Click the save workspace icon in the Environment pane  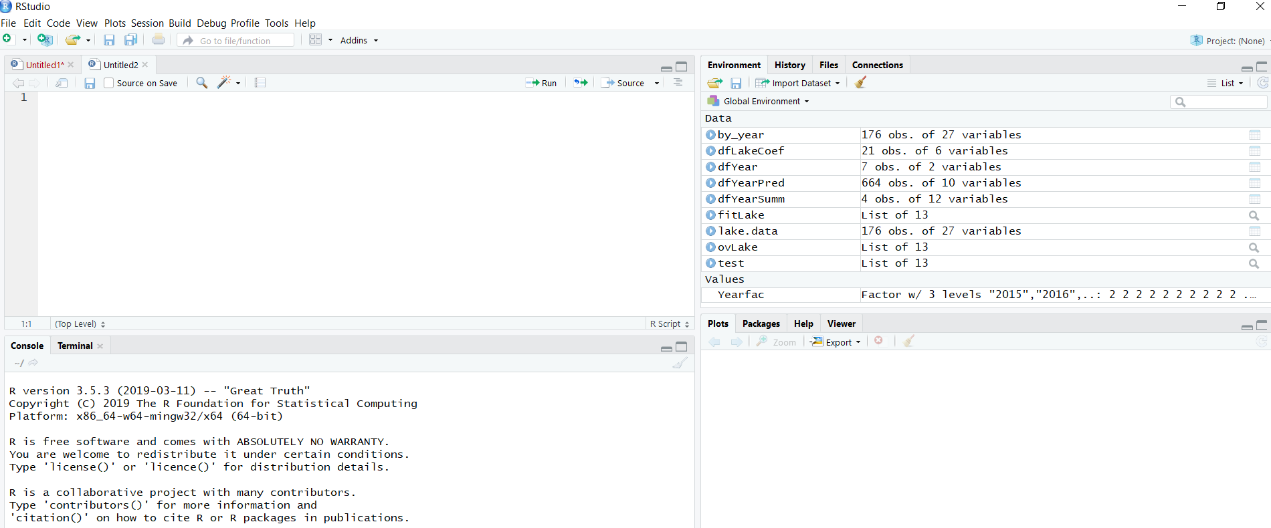click(x=736, y=83)
